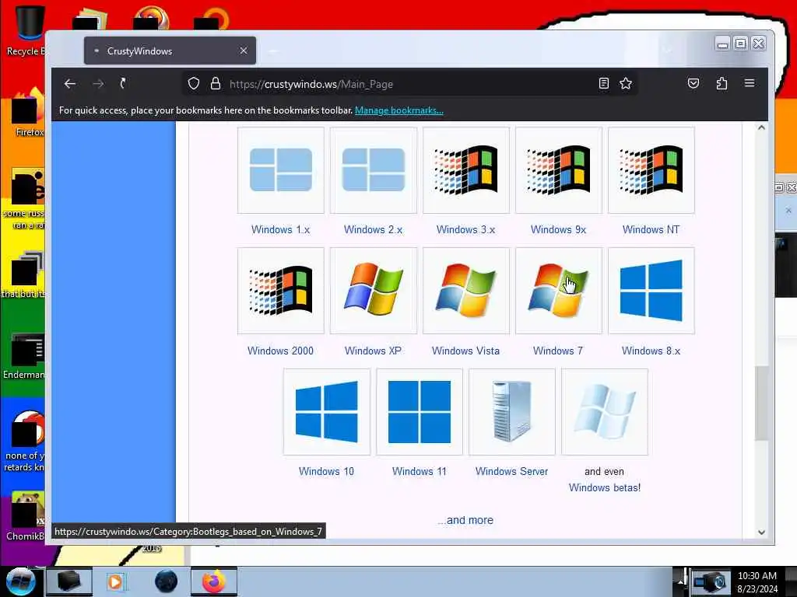This screenshot has height=597, width=797.
Task: Select the CrustyWindows tab
Action: coord(170,51)
